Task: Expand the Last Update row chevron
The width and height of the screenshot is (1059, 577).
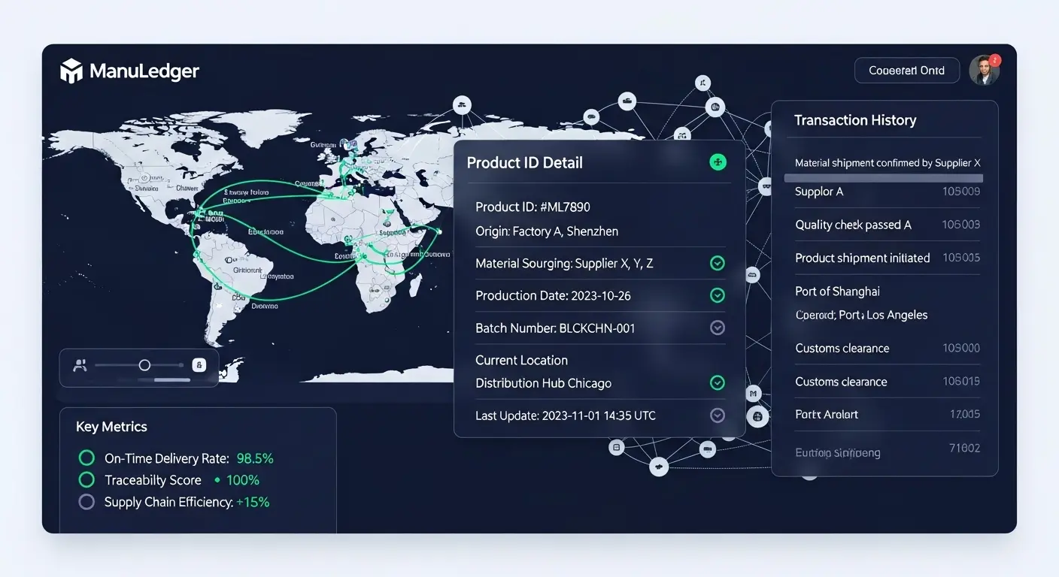Action: tap(718, 415)
